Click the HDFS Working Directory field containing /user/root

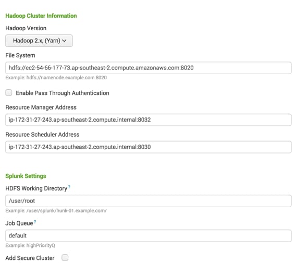pyautogui.click(x=149, y=201)
